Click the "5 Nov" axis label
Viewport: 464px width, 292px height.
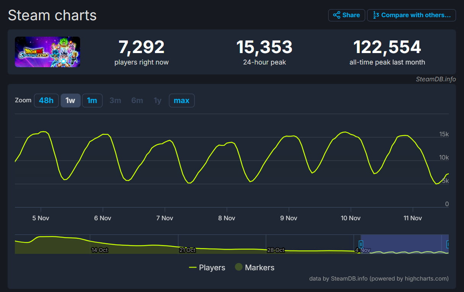[x=41, y=218]
